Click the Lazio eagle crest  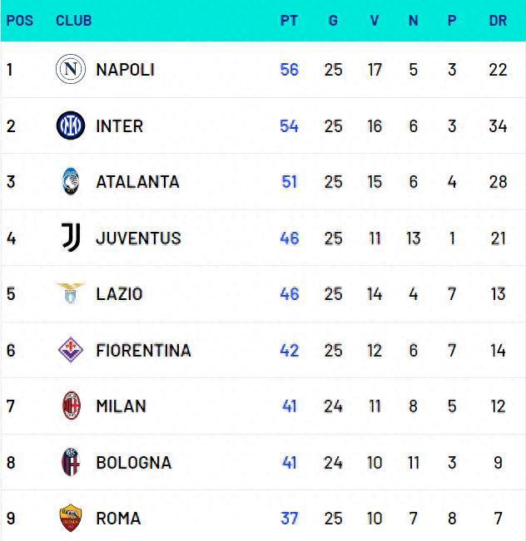(70, 293)
